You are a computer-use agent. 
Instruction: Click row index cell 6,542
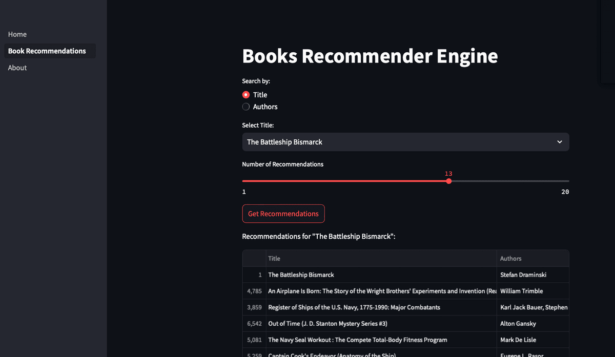point(254,324)
